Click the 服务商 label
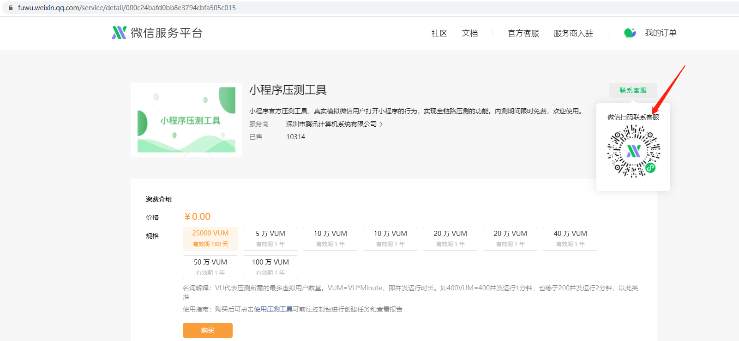Viewport: 739px width, 341px height. (x=259, y=124)
